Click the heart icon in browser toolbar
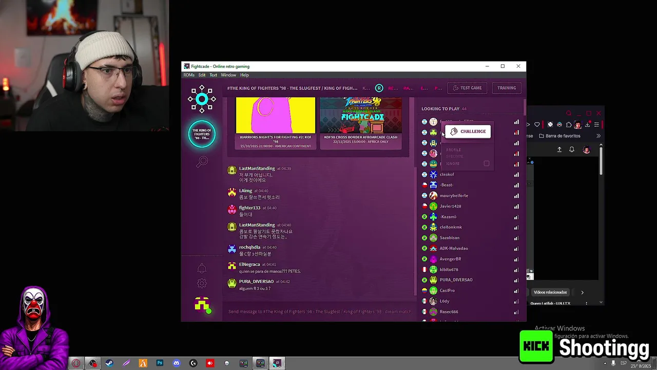The image size is (657, 370). (x=537, y=124)
